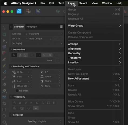Enable single underline decoration
The width and height of the screenshot is (128, 125).
click(x=20, y=55)
